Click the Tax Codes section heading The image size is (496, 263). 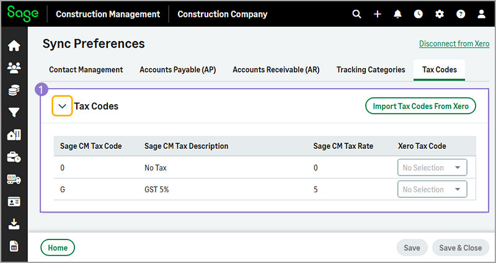tap(96, 106)
